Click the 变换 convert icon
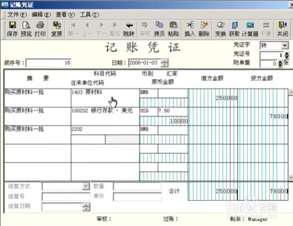 (220, 29)
